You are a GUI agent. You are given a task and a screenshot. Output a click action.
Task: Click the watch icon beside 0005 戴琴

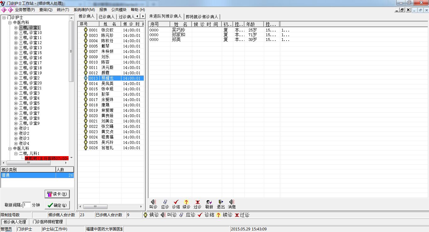pos(86,46)
